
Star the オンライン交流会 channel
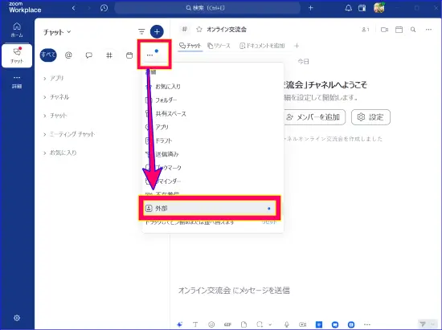(199, 29)
